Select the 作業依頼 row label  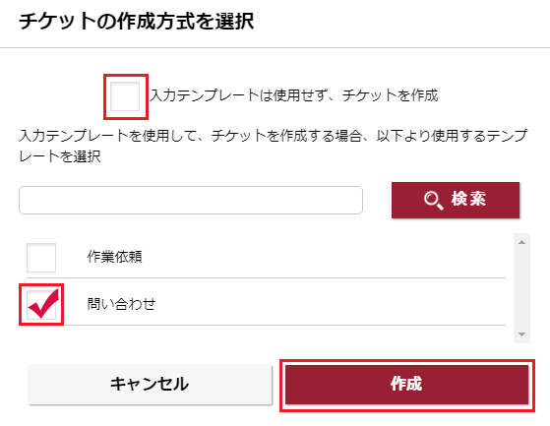pos(114,257)
